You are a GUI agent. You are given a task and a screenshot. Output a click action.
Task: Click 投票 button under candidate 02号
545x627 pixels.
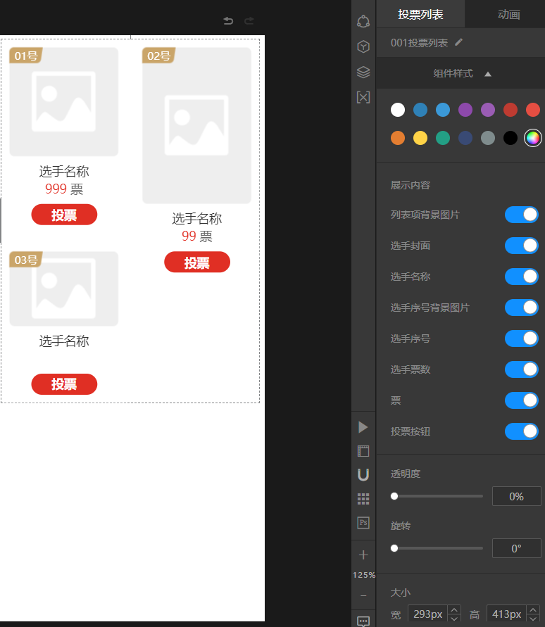click(x=197, y=262)
